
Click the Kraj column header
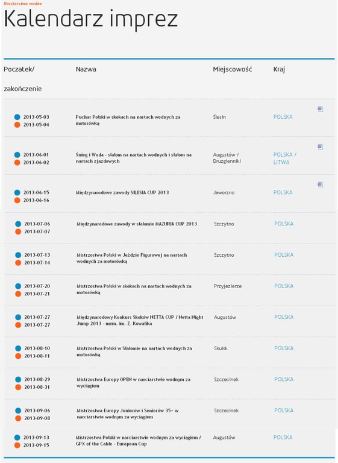[x=279, y=70]
